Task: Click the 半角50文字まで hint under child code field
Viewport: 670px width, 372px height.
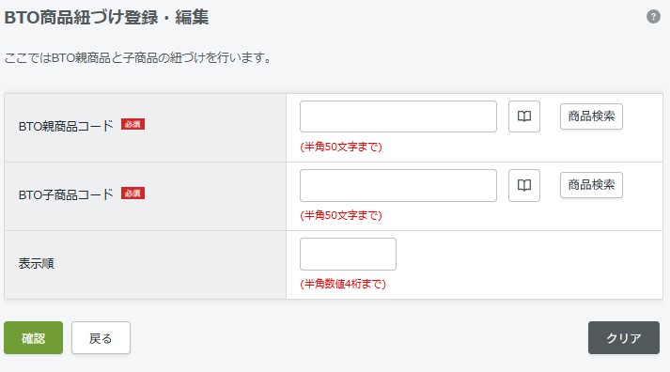Action: pos(341,215)
